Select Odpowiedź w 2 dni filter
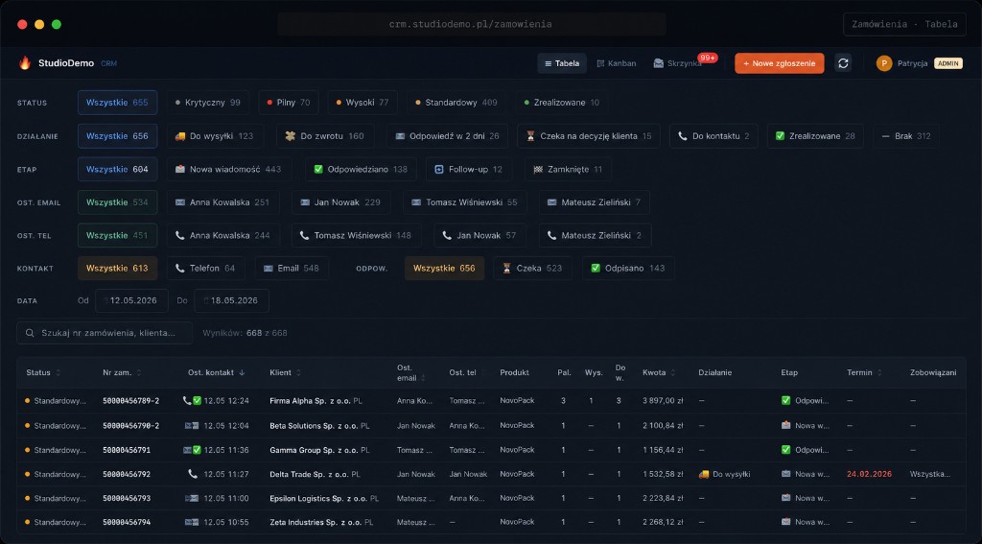Image resolution: width=982 pixels, height=544 pixels. pyautogui.click(x=447, y=136)
